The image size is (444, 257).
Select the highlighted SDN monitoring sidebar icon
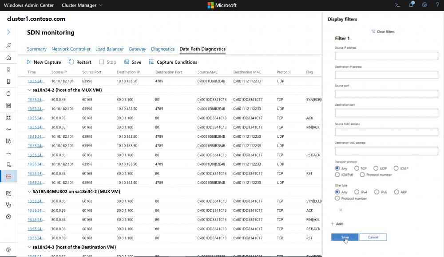click(8, 176)
